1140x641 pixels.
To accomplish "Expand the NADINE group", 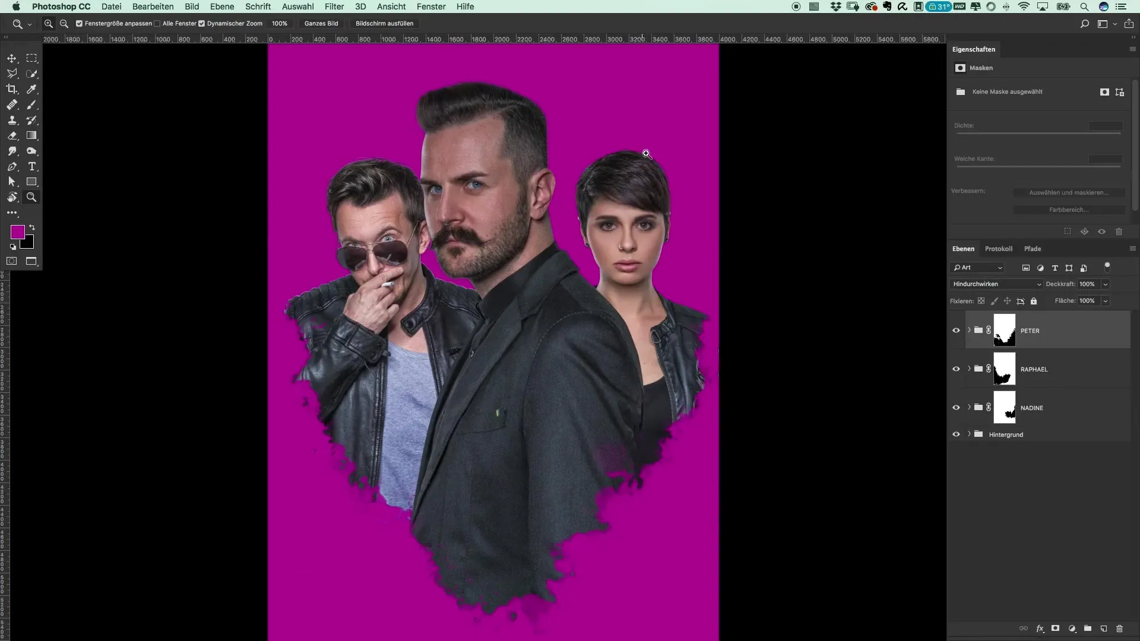I will click(x=969, y=407).
